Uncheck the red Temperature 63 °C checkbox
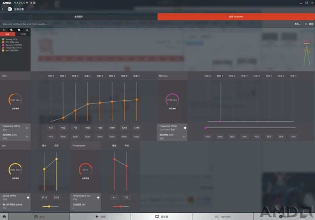The width and height of the screenshot is (315, 220). 3,48
